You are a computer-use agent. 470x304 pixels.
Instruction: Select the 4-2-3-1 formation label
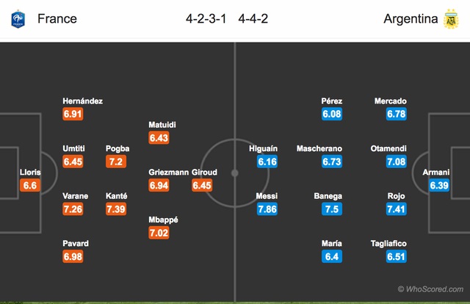[x=206, y=18]
